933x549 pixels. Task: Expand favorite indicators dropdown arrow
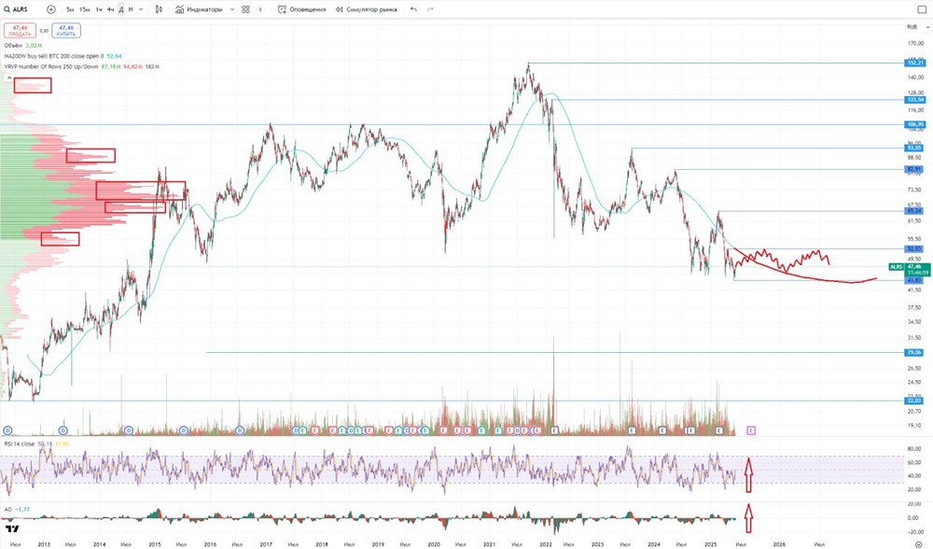tap(232, 9)
